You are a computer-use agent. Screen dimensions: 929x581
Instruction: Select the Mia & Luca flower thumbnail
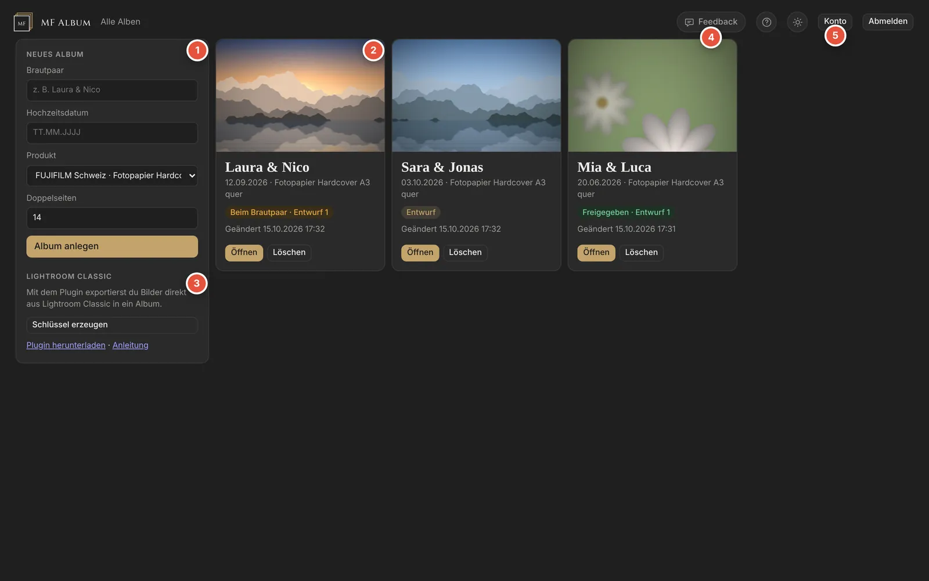pos(653,96)
